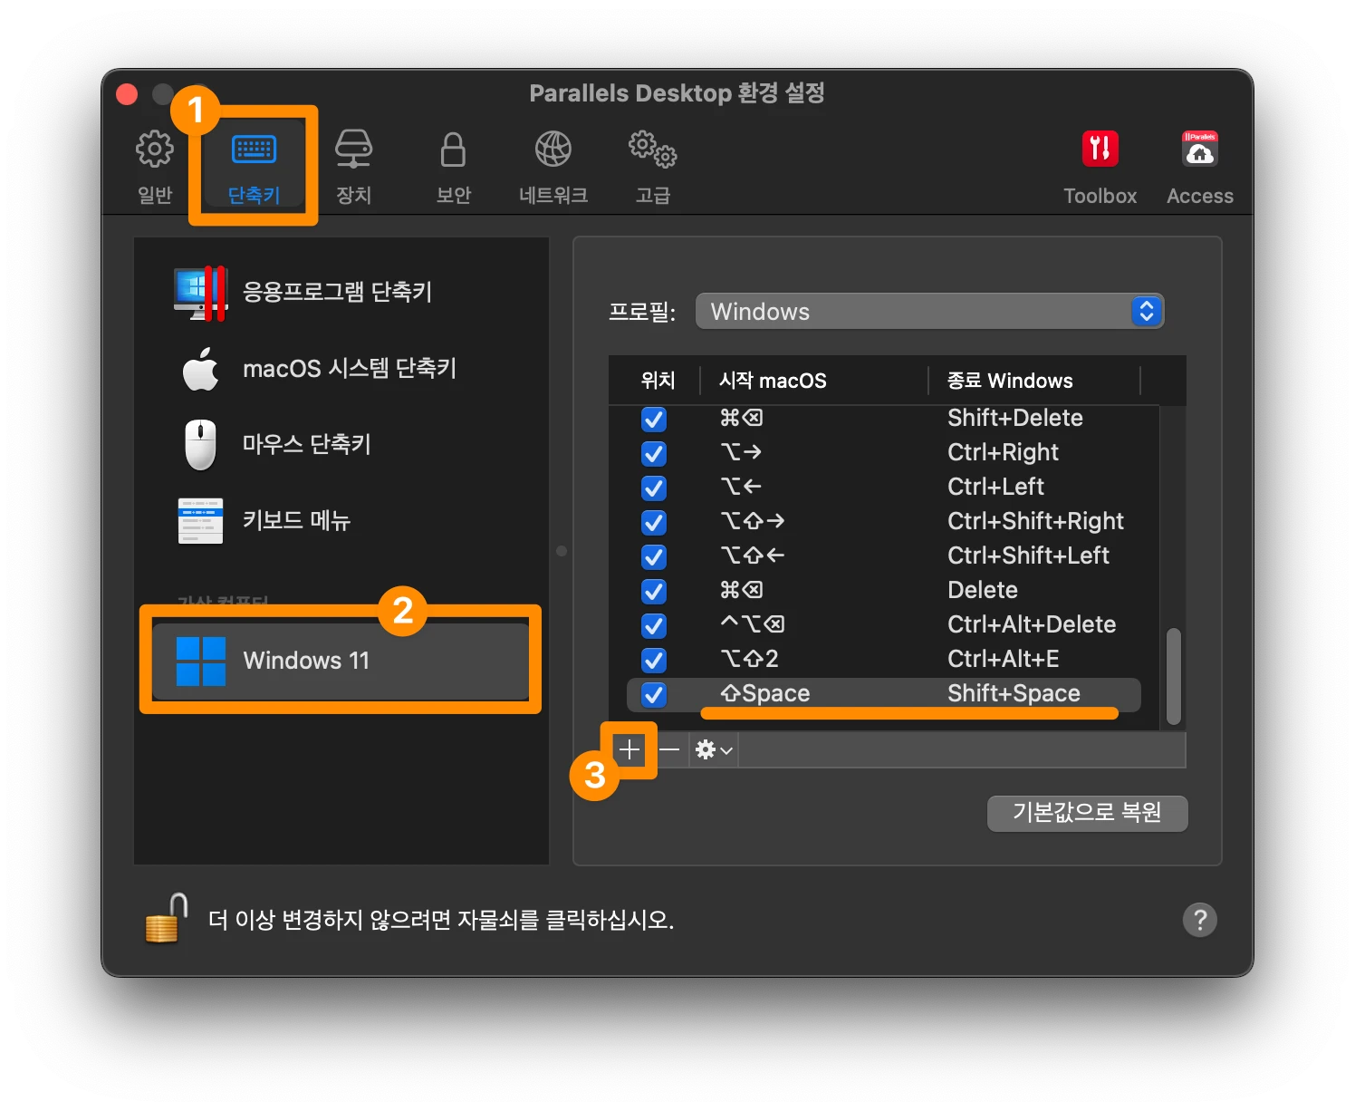The image size is (1355, 1111).
Task: Open the gear actions menu below list
Action: [x=714, y=749]
